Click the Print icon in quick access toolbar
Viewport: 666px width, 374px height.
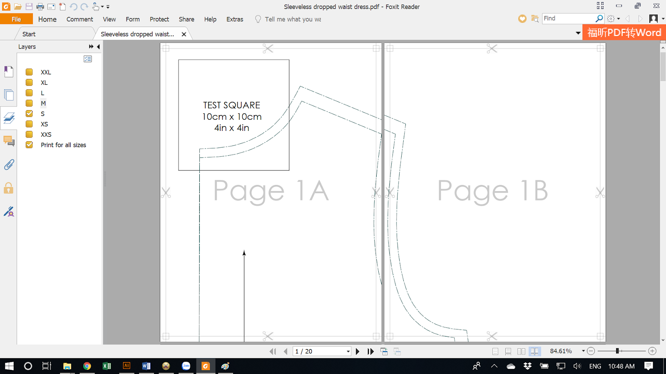(x=40, y=7)
